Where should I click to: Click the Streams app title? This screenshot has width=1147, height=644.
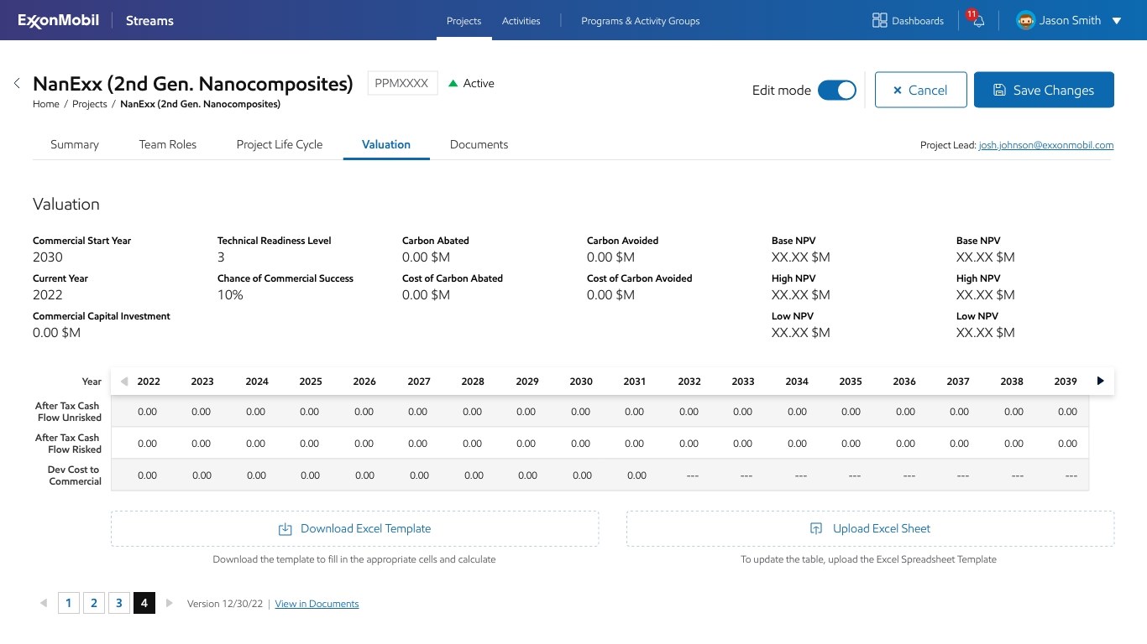point(149,20)
